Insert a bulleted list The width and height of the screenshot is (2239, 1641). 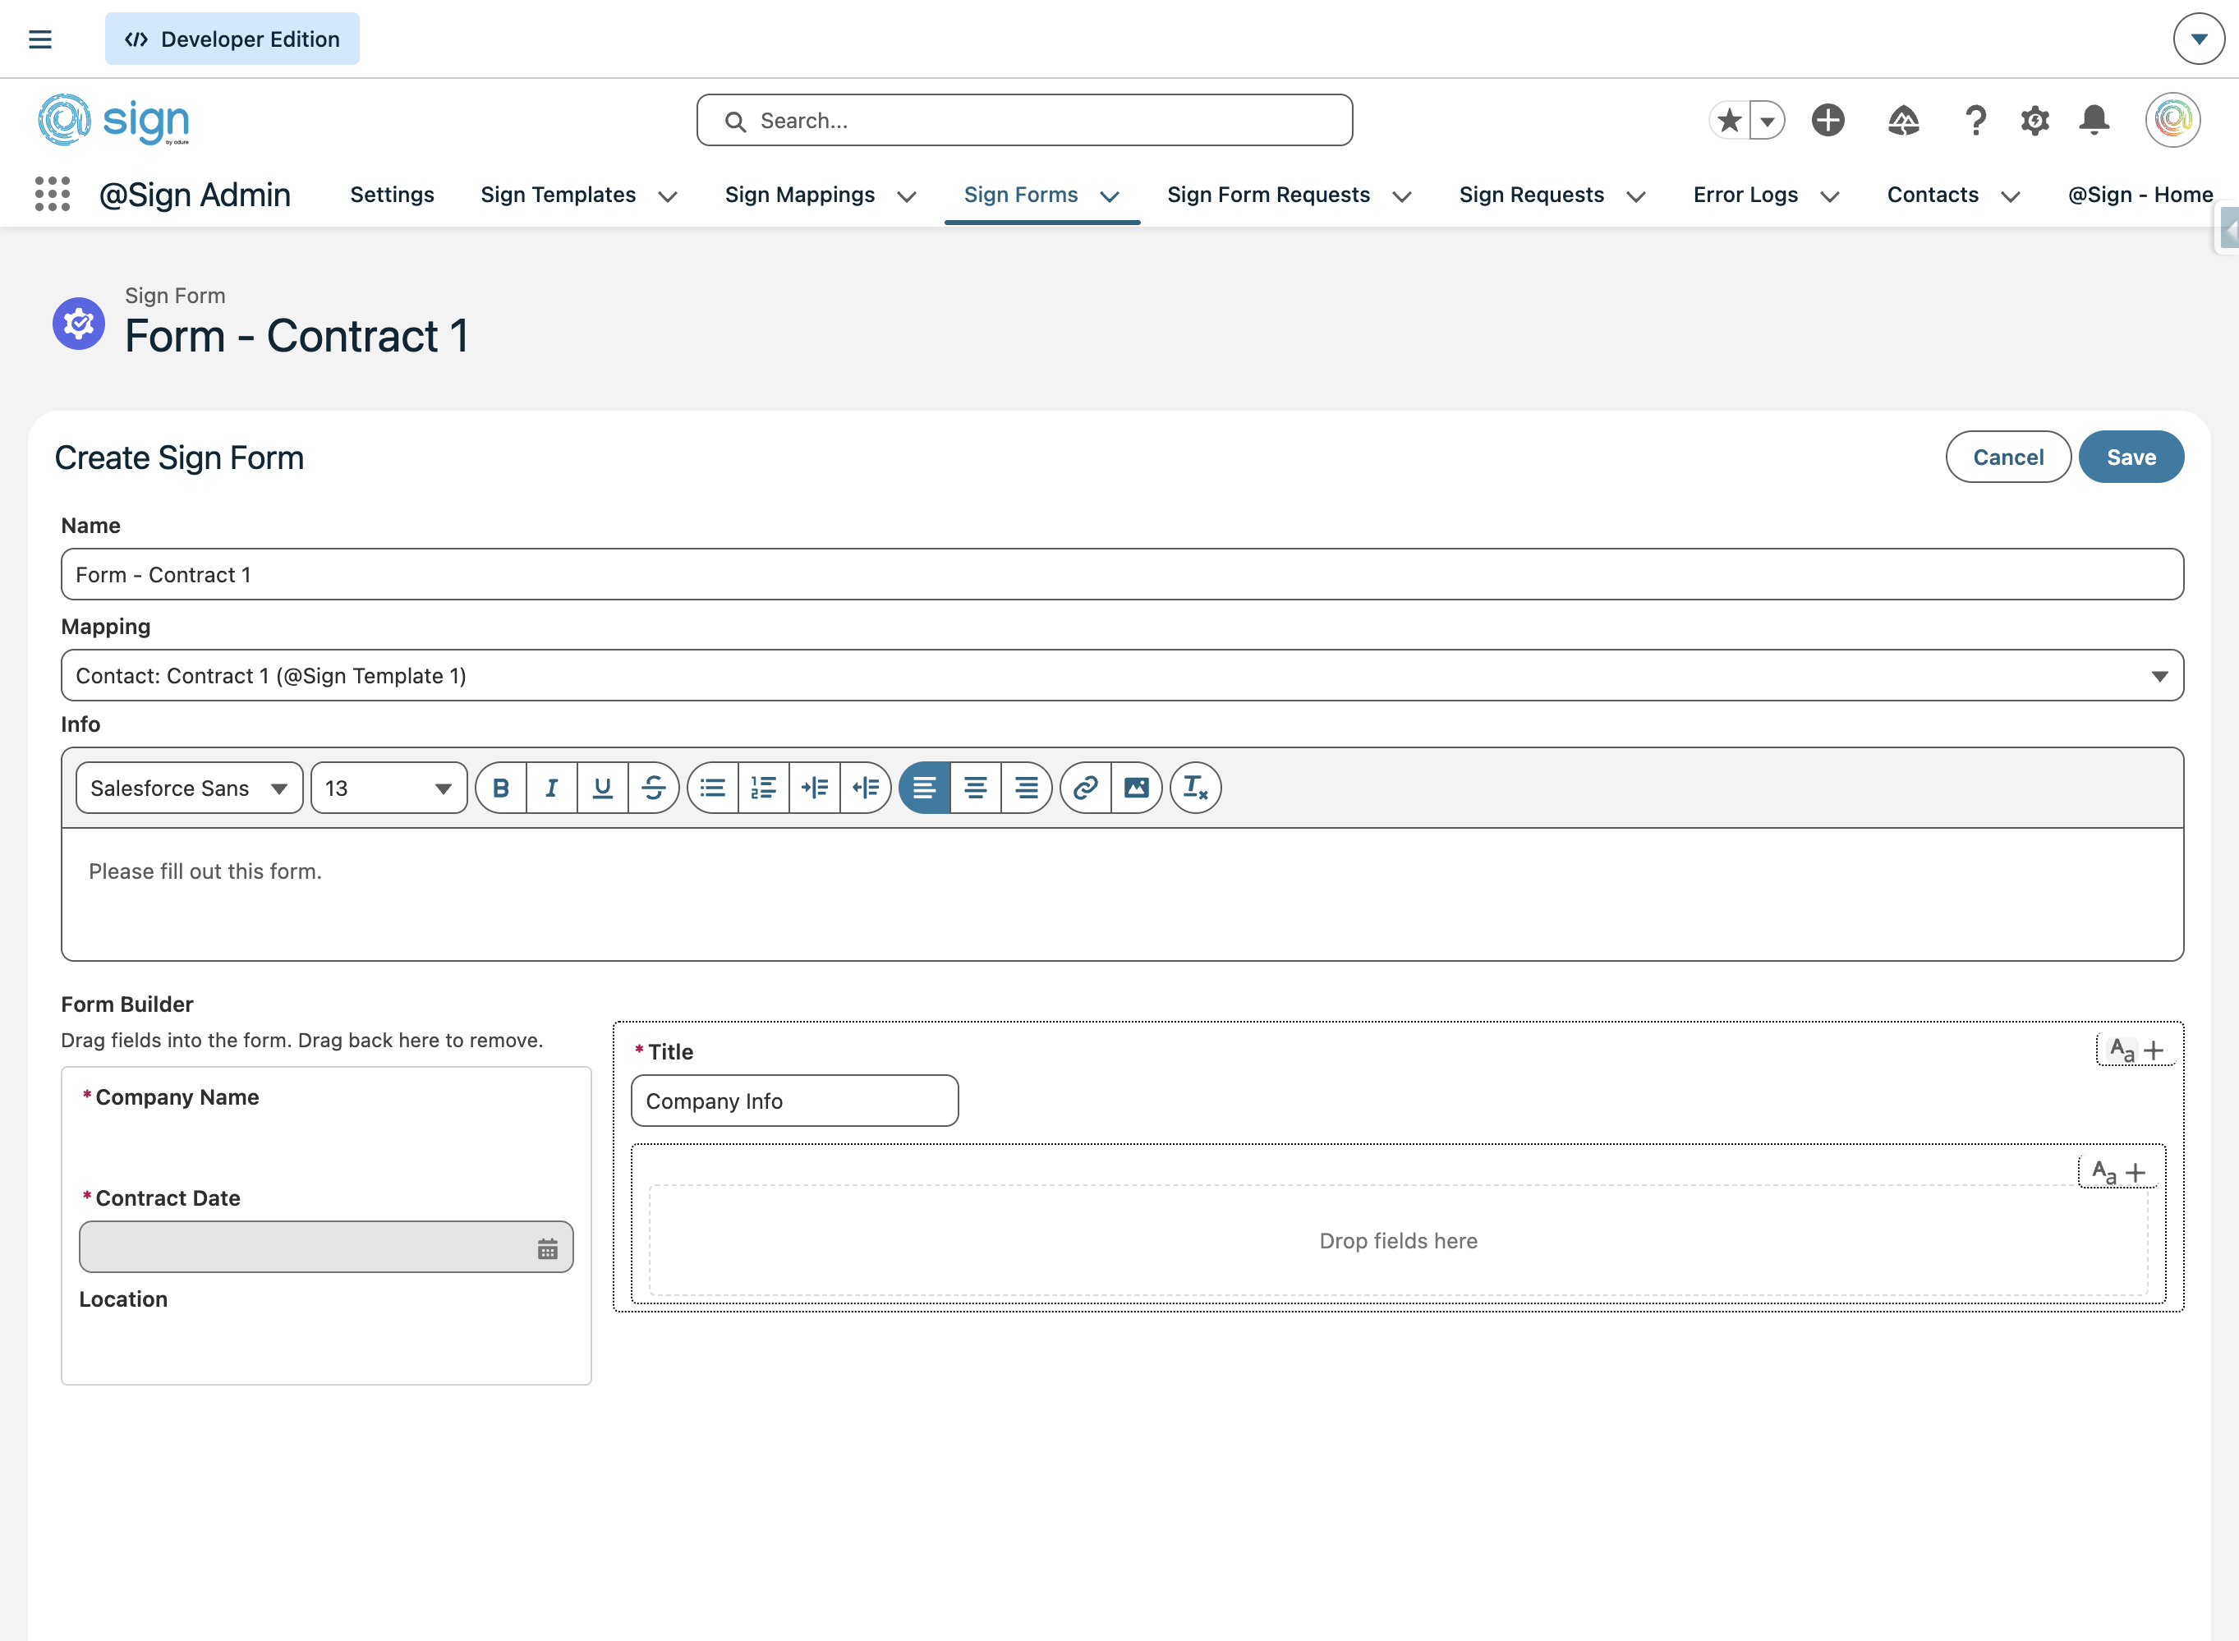click(x=712, y=788)
